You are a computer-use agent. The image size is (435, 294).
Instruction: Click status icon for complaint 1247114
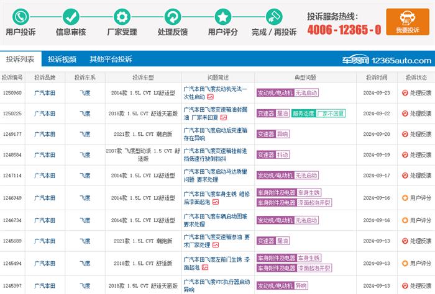coord(405,176)
